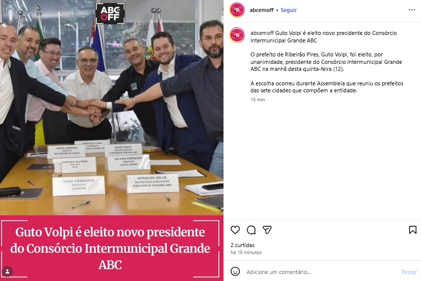Follow the account via Seguir
Image resolution: width=421 pixels, height=281 pixels.
click(x=289, y=10)
